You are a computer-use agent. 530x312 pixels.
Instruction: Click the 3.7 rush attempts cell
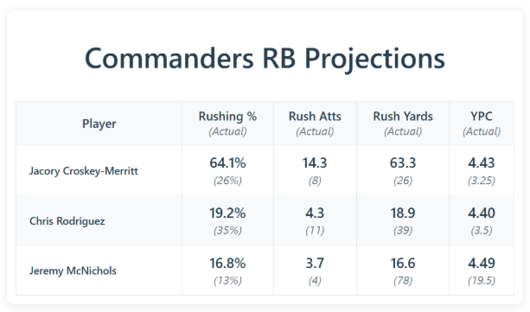[315, 271]
